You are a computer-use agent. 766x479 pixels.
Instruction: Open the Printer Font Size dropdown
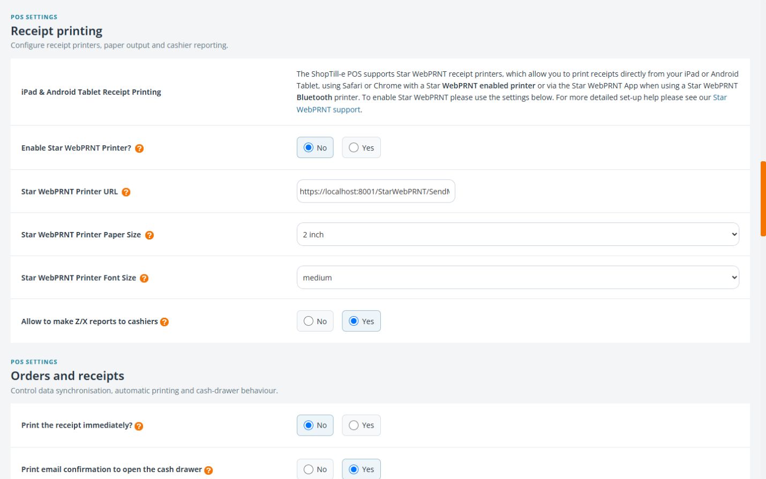(518, 278)
